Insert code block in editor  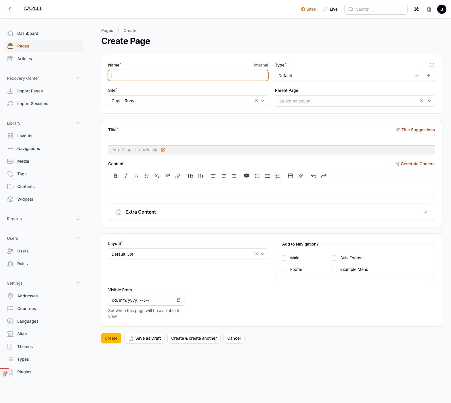(257, 176)
